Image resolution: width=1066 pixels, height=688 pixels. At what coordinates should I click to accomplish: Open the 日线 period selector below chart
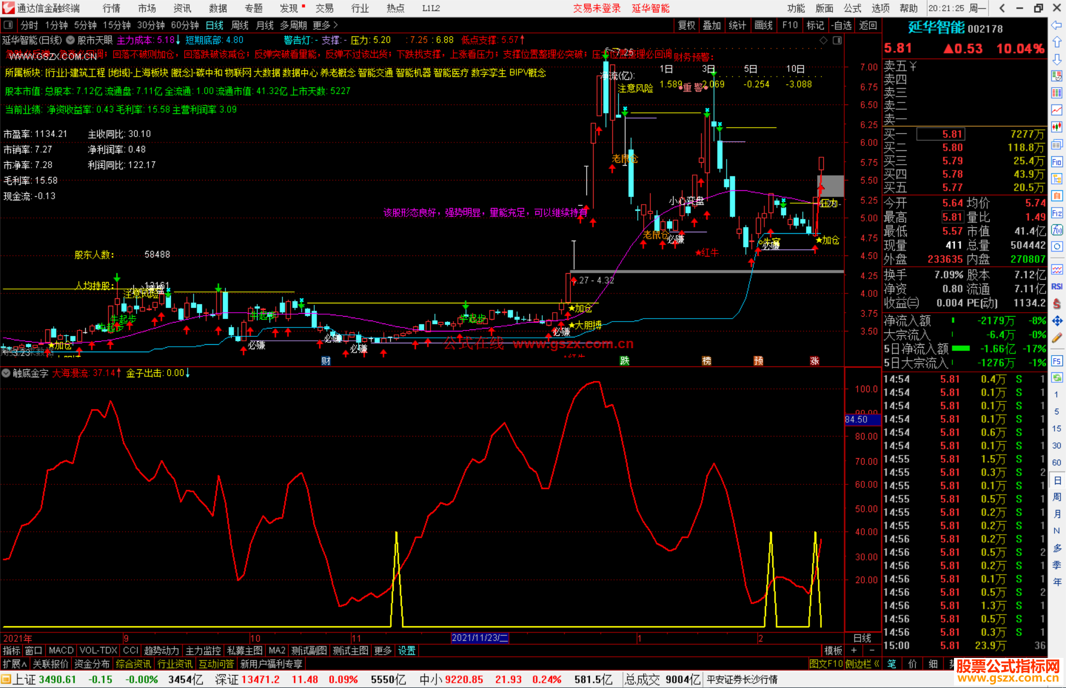[x=862, y=638]
